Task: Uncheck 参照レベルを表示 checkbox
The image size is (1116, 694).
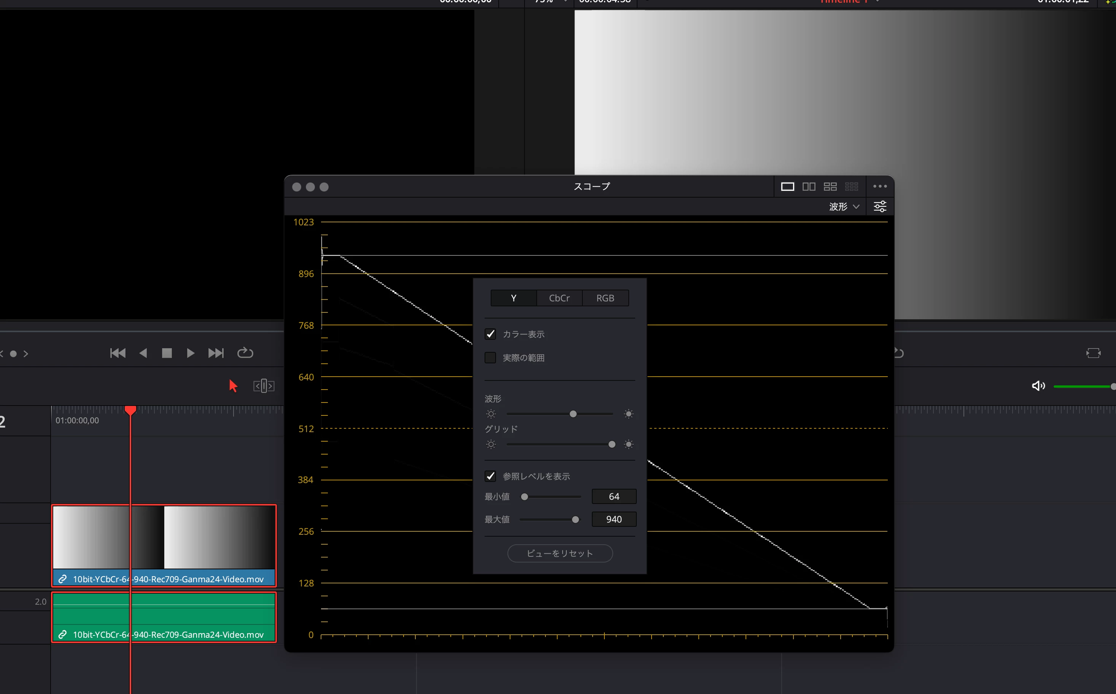Action: (490, 476)
